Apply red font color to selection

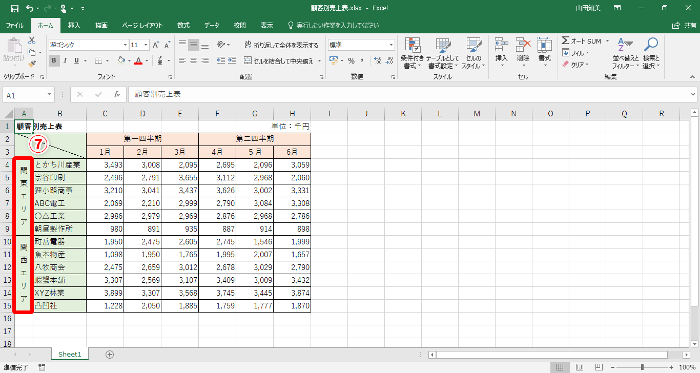tap(138, 60)
